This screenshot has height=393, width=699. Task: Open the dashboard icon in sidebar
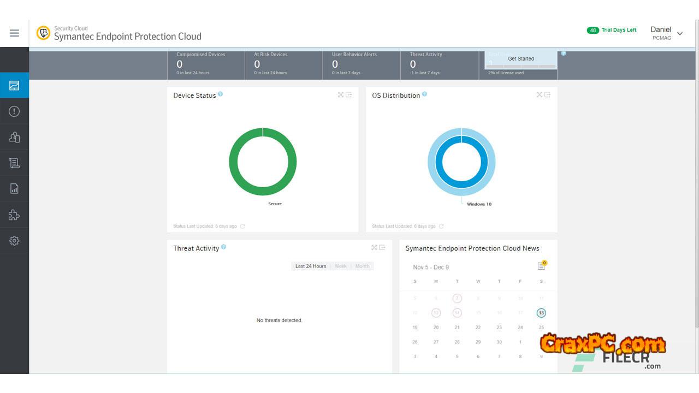point(14,86)
